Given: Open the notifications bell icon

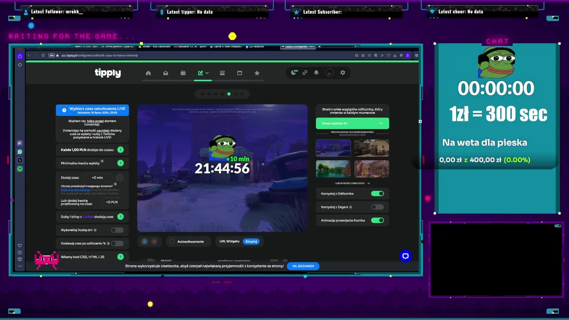Looking at the screenshot, I should coord(317,72).
